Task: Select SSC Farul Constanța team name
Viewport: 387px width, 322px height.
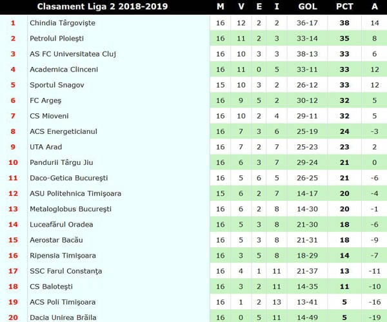Action: tap(66, 271)
